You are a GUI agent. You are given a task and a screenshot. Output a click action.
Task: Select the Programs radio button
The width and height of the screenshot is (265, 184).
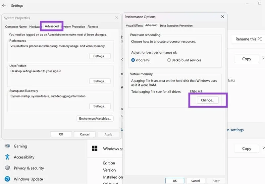133,60
